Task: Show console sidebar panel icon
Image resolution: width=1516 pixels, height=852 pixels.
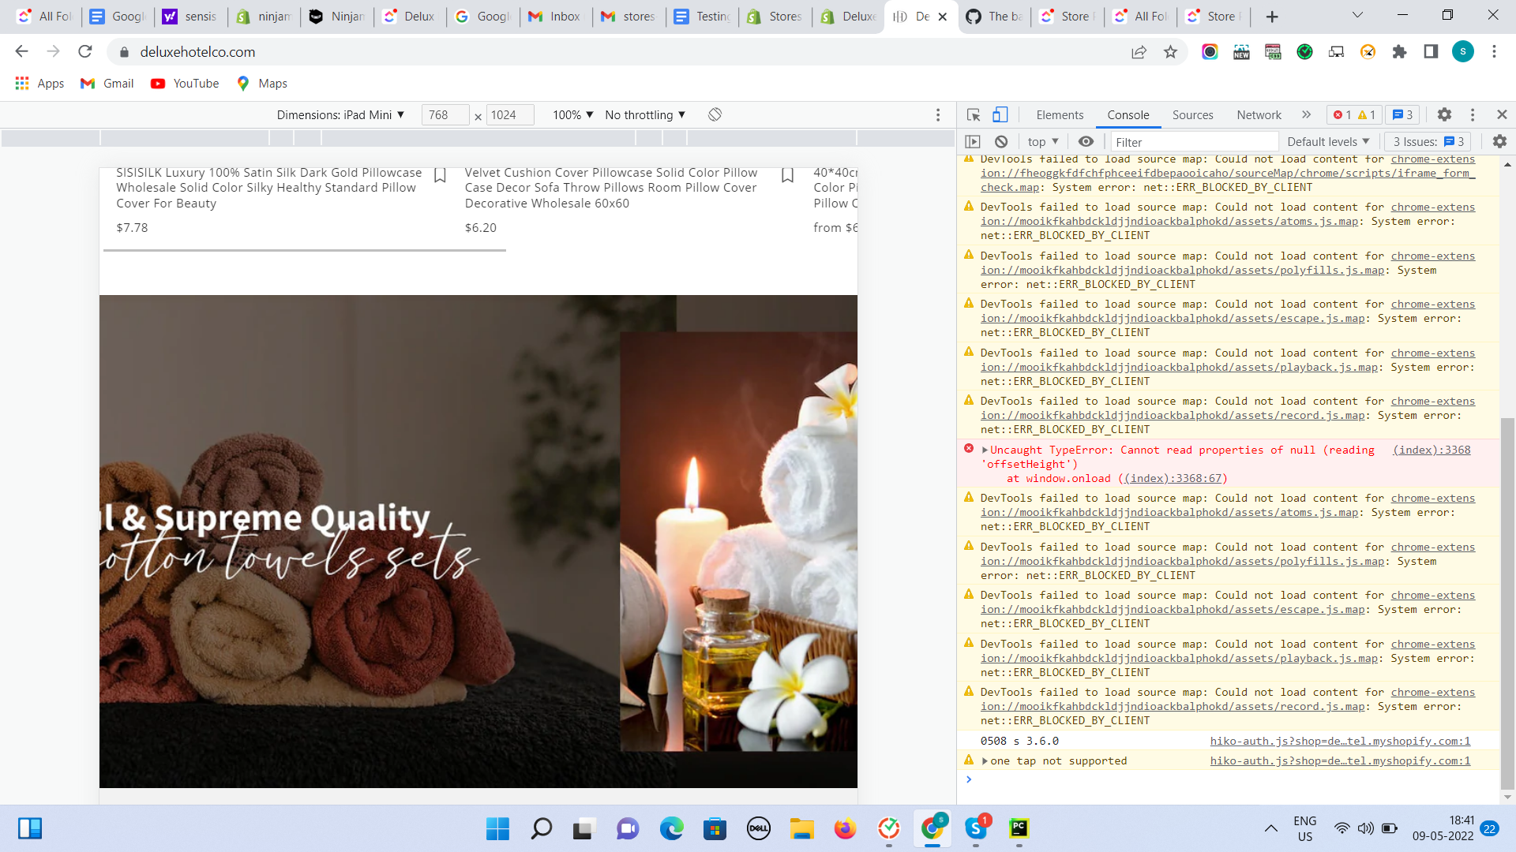Action: click(973, 142)
